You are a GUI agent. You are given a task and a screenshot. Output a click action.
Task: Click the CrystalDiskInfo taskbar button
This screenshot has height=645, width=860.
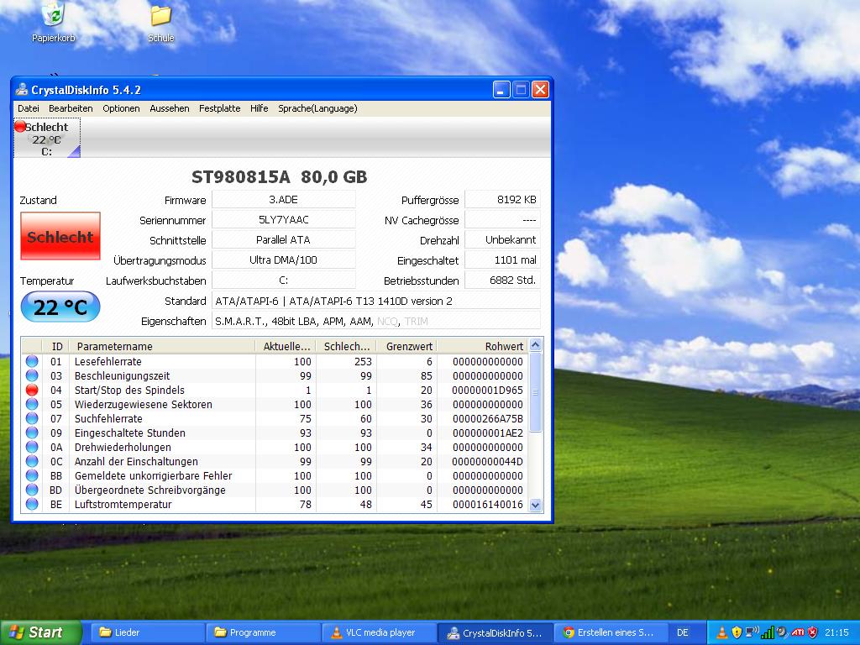[494, 632]
